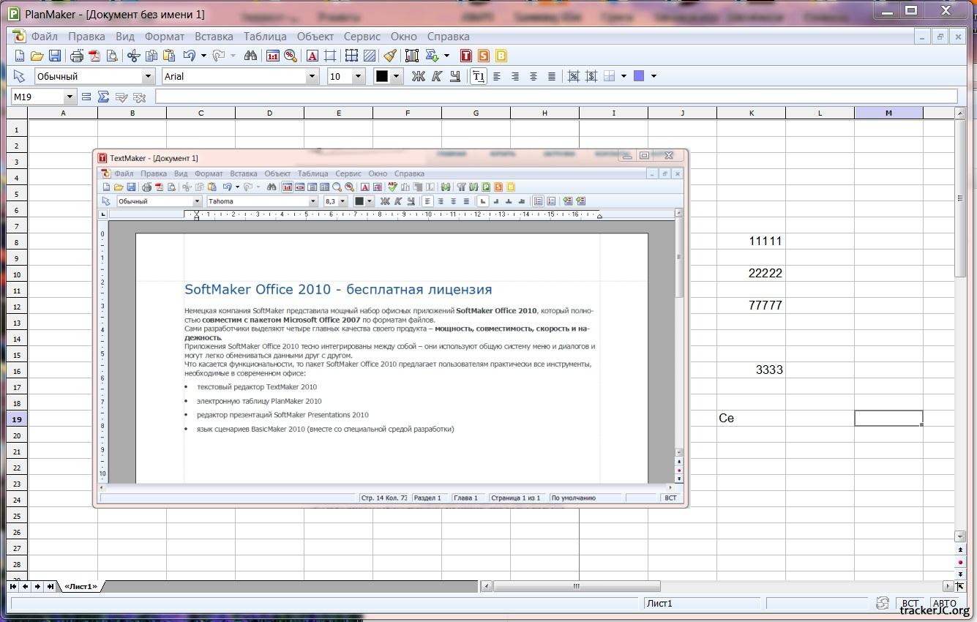Toggle underline (Ч) formatting in PlanMaker
977x622 pixels.
(455, 76)
